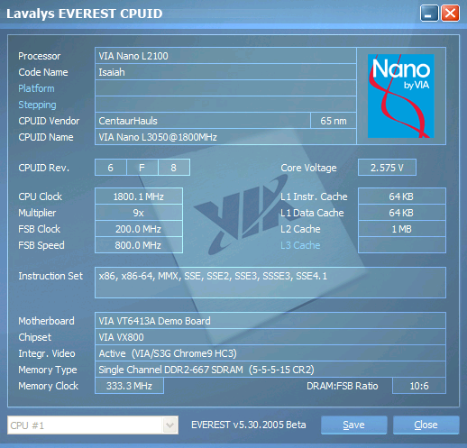
Task: Click the VIA VX800 chipset value
Action: [x=270, y=337]
